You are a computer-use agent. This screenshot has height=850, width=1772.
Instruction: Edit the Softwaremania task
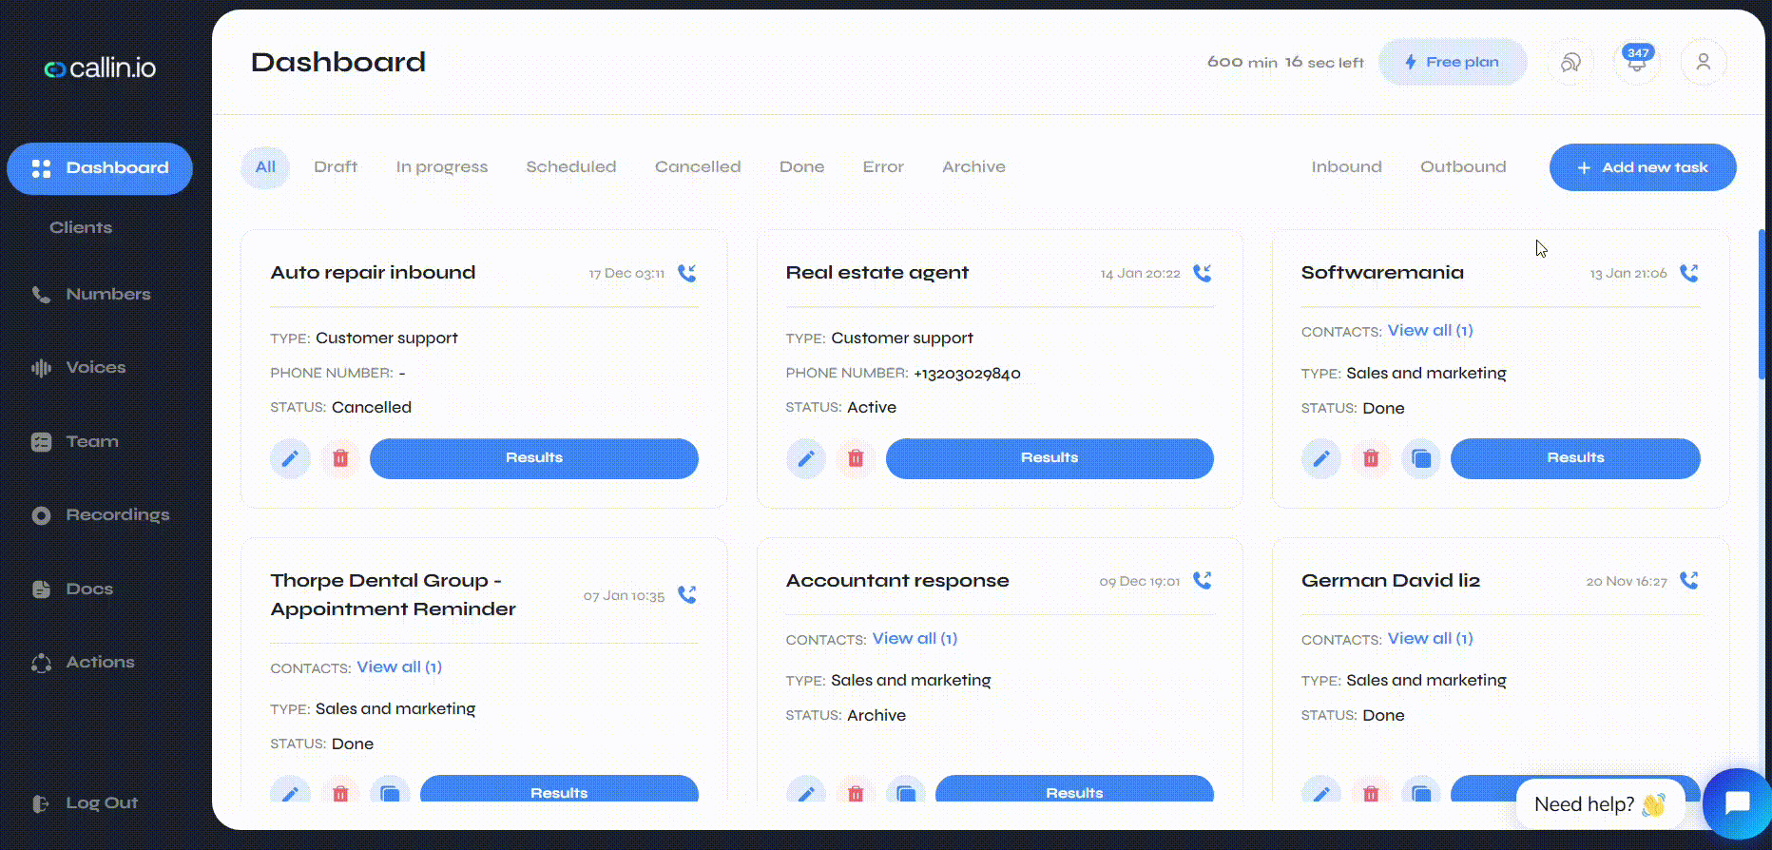(x=1321, y=458)
